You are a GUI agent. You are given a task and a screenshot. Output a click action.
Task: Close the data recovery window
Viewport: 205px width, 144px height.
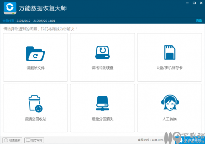(x=201, y=3)
